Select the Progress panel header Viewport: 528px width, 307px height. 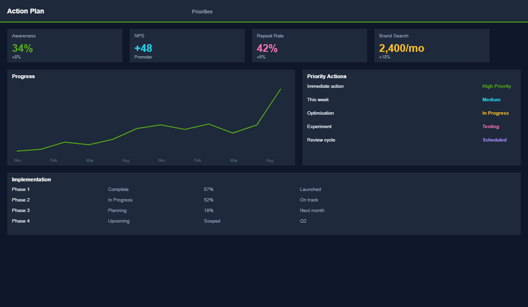point(23,76)
